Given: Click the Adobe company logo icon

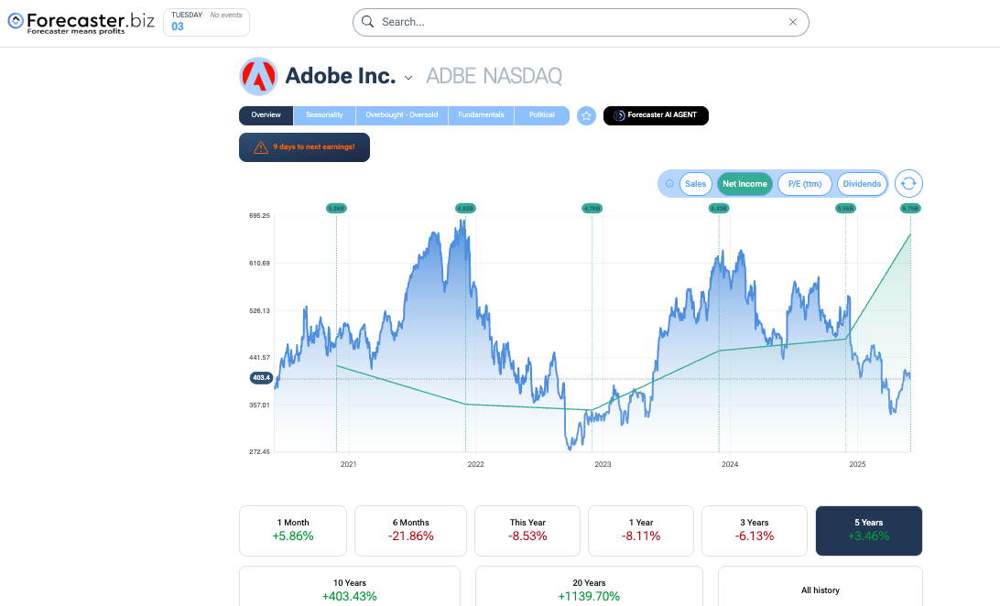Looking at the screenshot, I should (x=258, y=76).
